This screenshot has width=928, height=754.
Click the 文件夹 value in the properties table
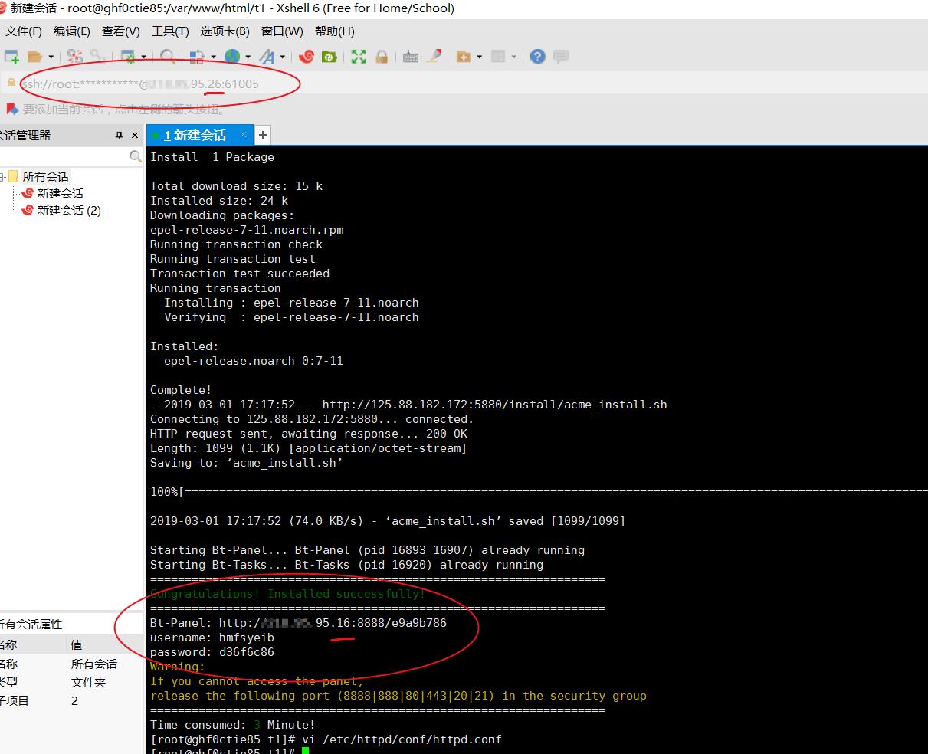88,682
